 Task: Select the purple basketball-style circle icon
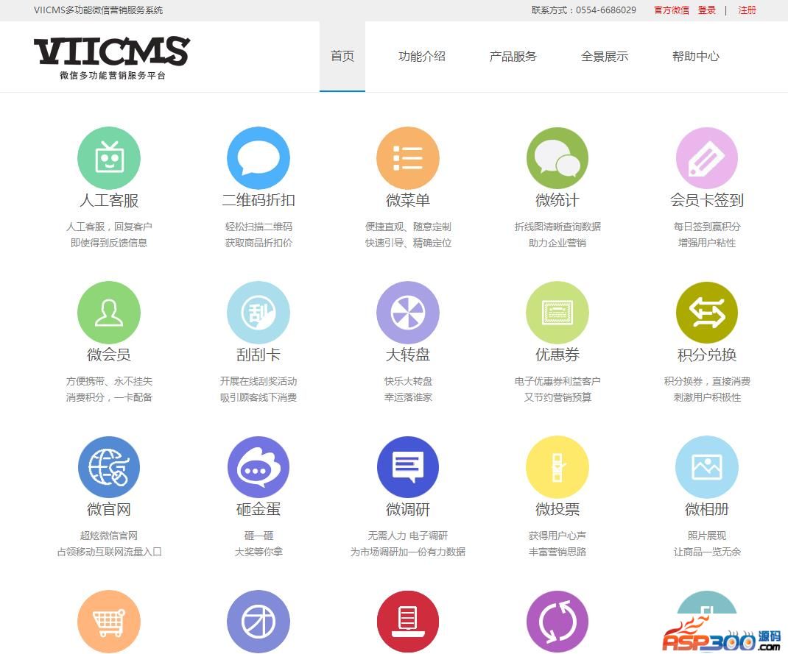coord(258,622)
